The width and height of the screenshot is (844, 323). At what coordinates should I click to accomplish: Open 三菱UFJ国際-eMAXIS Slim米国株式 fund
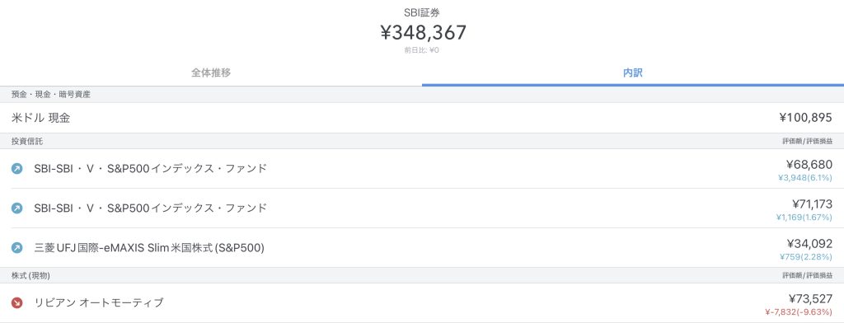(149, 248)
